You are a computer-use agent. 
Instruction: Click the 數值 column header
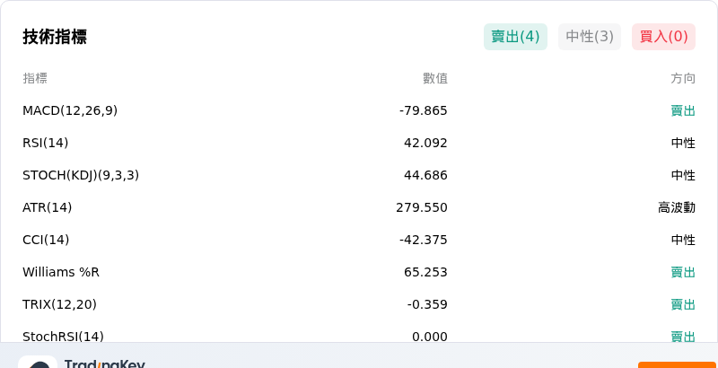coord(435,79)
